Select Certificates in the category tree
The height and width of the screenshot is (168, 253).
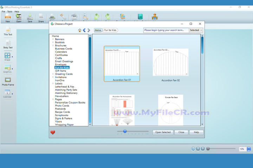click(61, 55)
